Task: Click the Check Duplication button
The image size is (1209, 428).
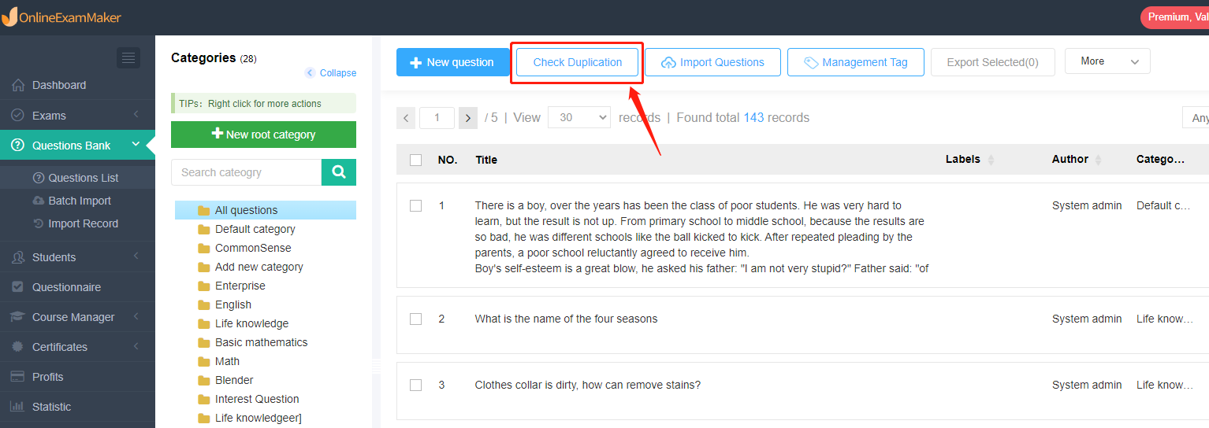Action: coord(577,62)
